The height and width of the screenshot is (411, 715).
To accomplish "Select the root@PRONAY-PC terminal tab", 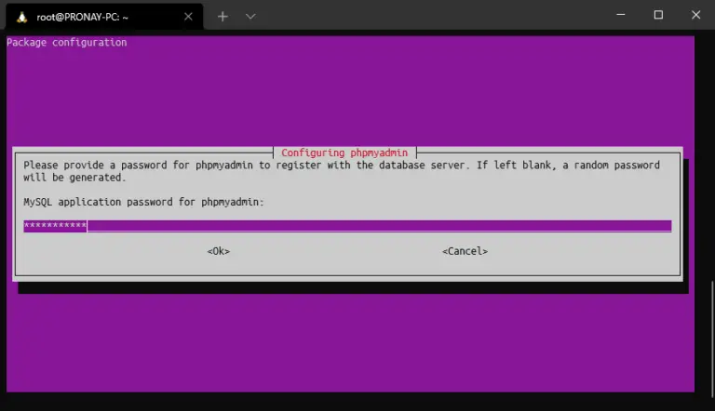I will click(x=104, y=17).
